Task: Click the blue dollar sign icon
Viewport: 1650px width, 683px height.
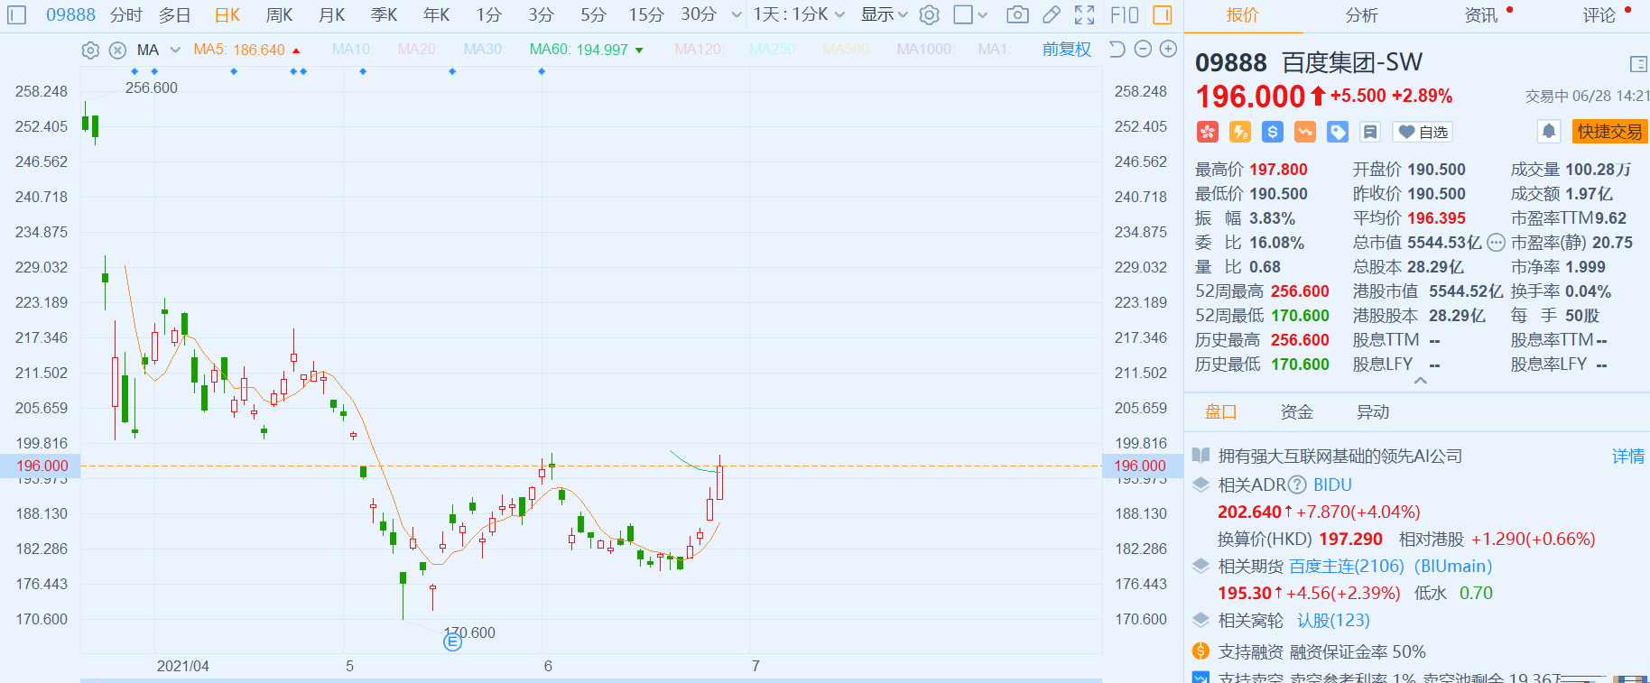Action: [1273, 132]
